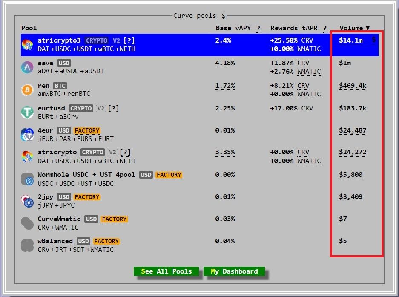Open the eurtusd pool name link
Image resolution: width=399 pixels, height=297 pixels.
52,108
